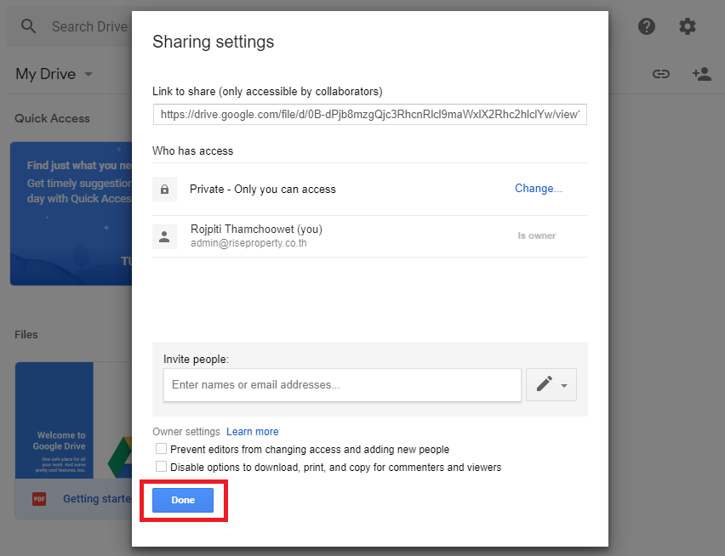Click the add people share icon
This screenshot has height=556, width=725.
[x=701, y=74]
